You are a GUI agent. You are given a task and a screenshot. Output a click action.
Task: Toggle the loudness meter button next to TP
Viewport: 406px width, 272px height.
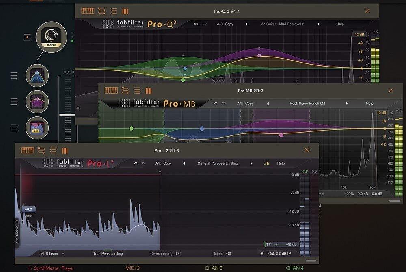click(277, 244)
